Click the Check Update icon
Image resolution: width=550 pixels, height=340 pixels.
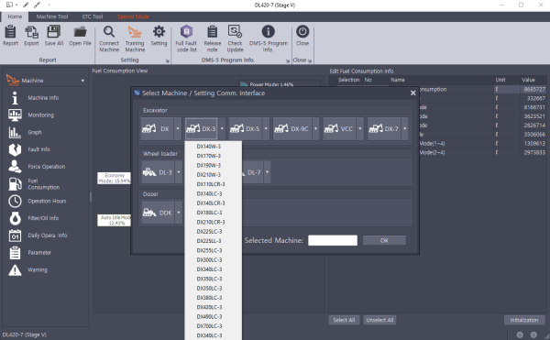[235, 32]
